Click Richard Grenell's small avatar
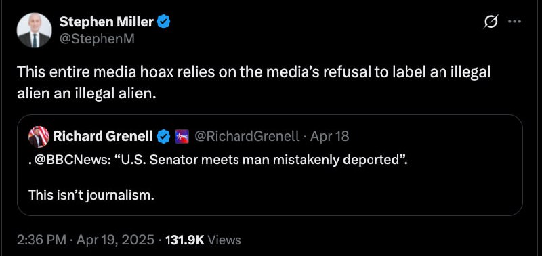 (39, 137)
